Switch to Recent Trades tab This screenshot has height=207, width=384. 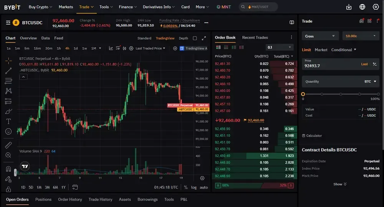(255, 38)
